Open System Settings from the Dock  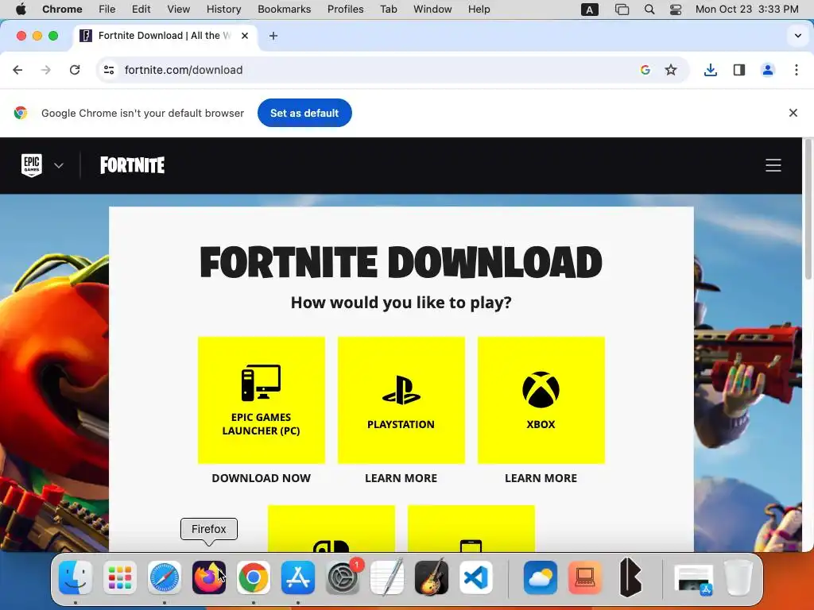click(343, 577)
